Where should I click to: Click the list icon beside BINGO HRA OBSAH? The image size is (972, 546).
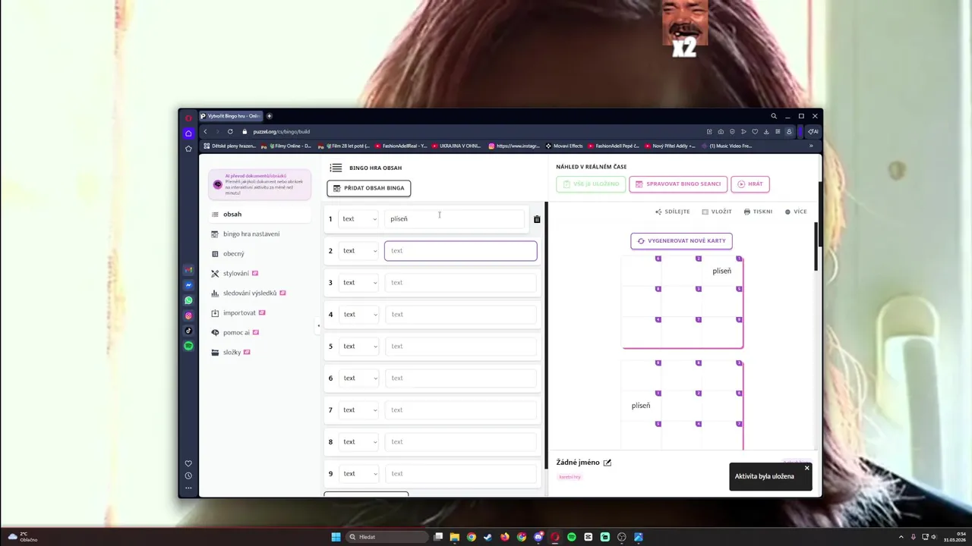(x=336, y=168)
